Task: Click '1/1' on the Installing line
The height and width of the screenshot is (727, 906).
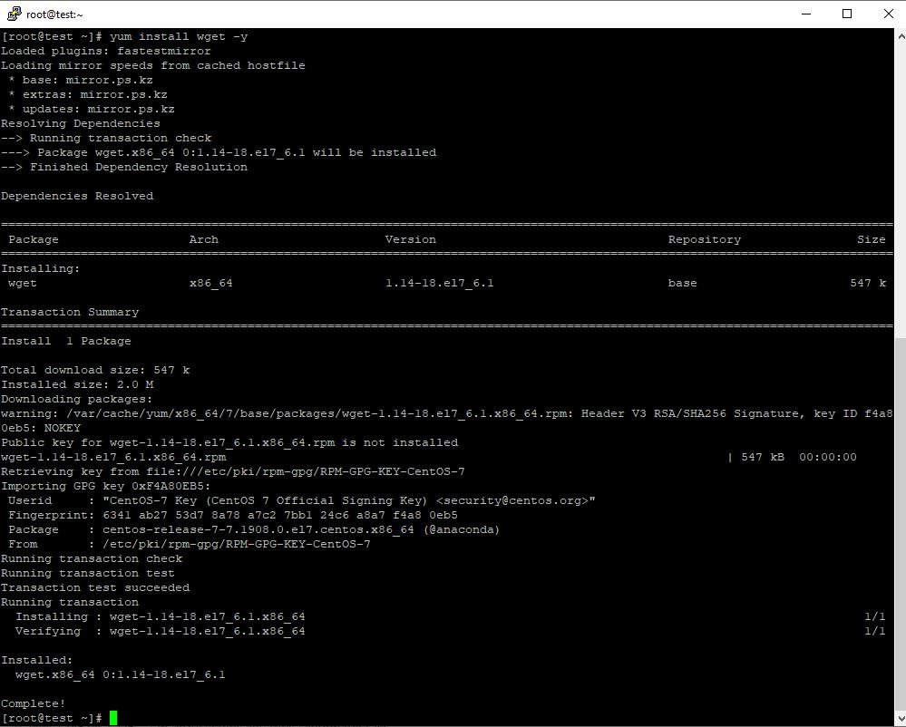Action: pos(875,616)
